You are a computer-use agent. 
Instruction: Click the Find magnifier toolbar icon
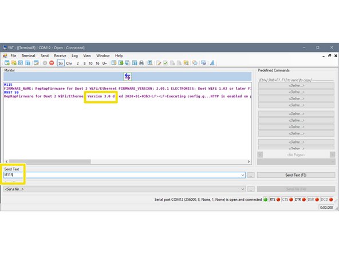click(150, 63)
